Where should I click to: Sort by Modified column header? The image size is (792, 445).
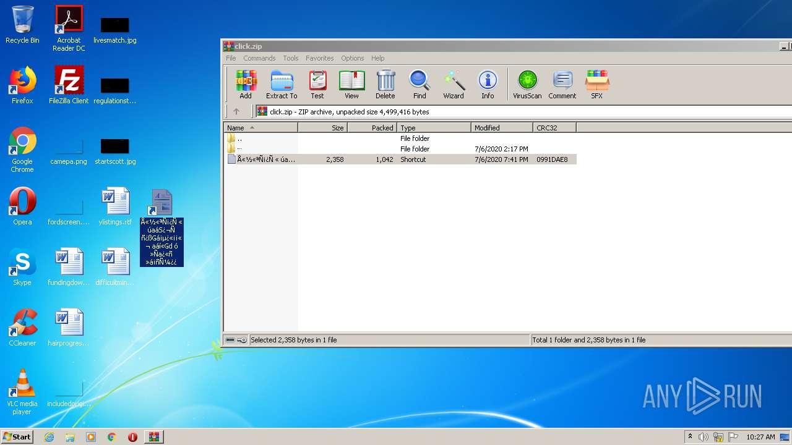[x=502, y=128]
